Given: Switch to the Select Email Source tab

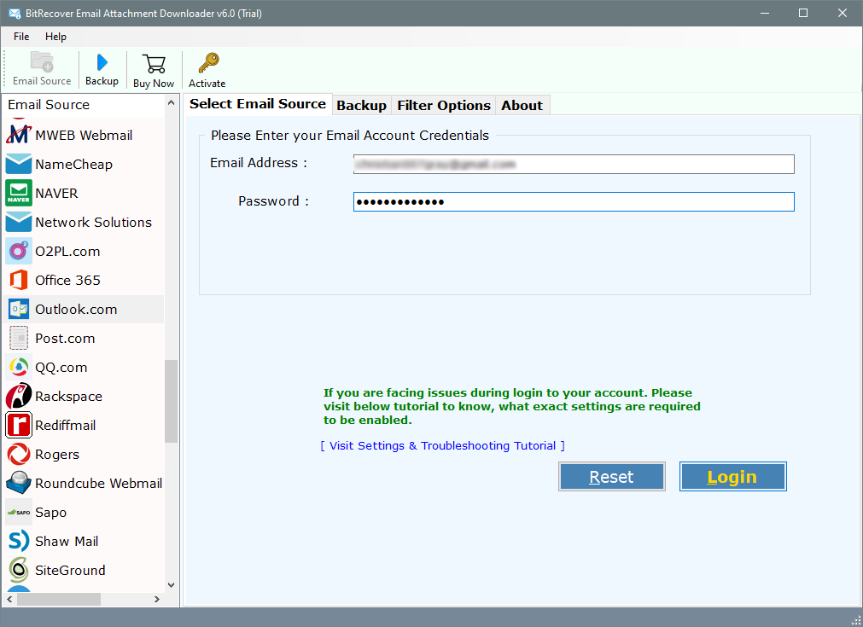Looking at the screenshot, I should [258, 104].
